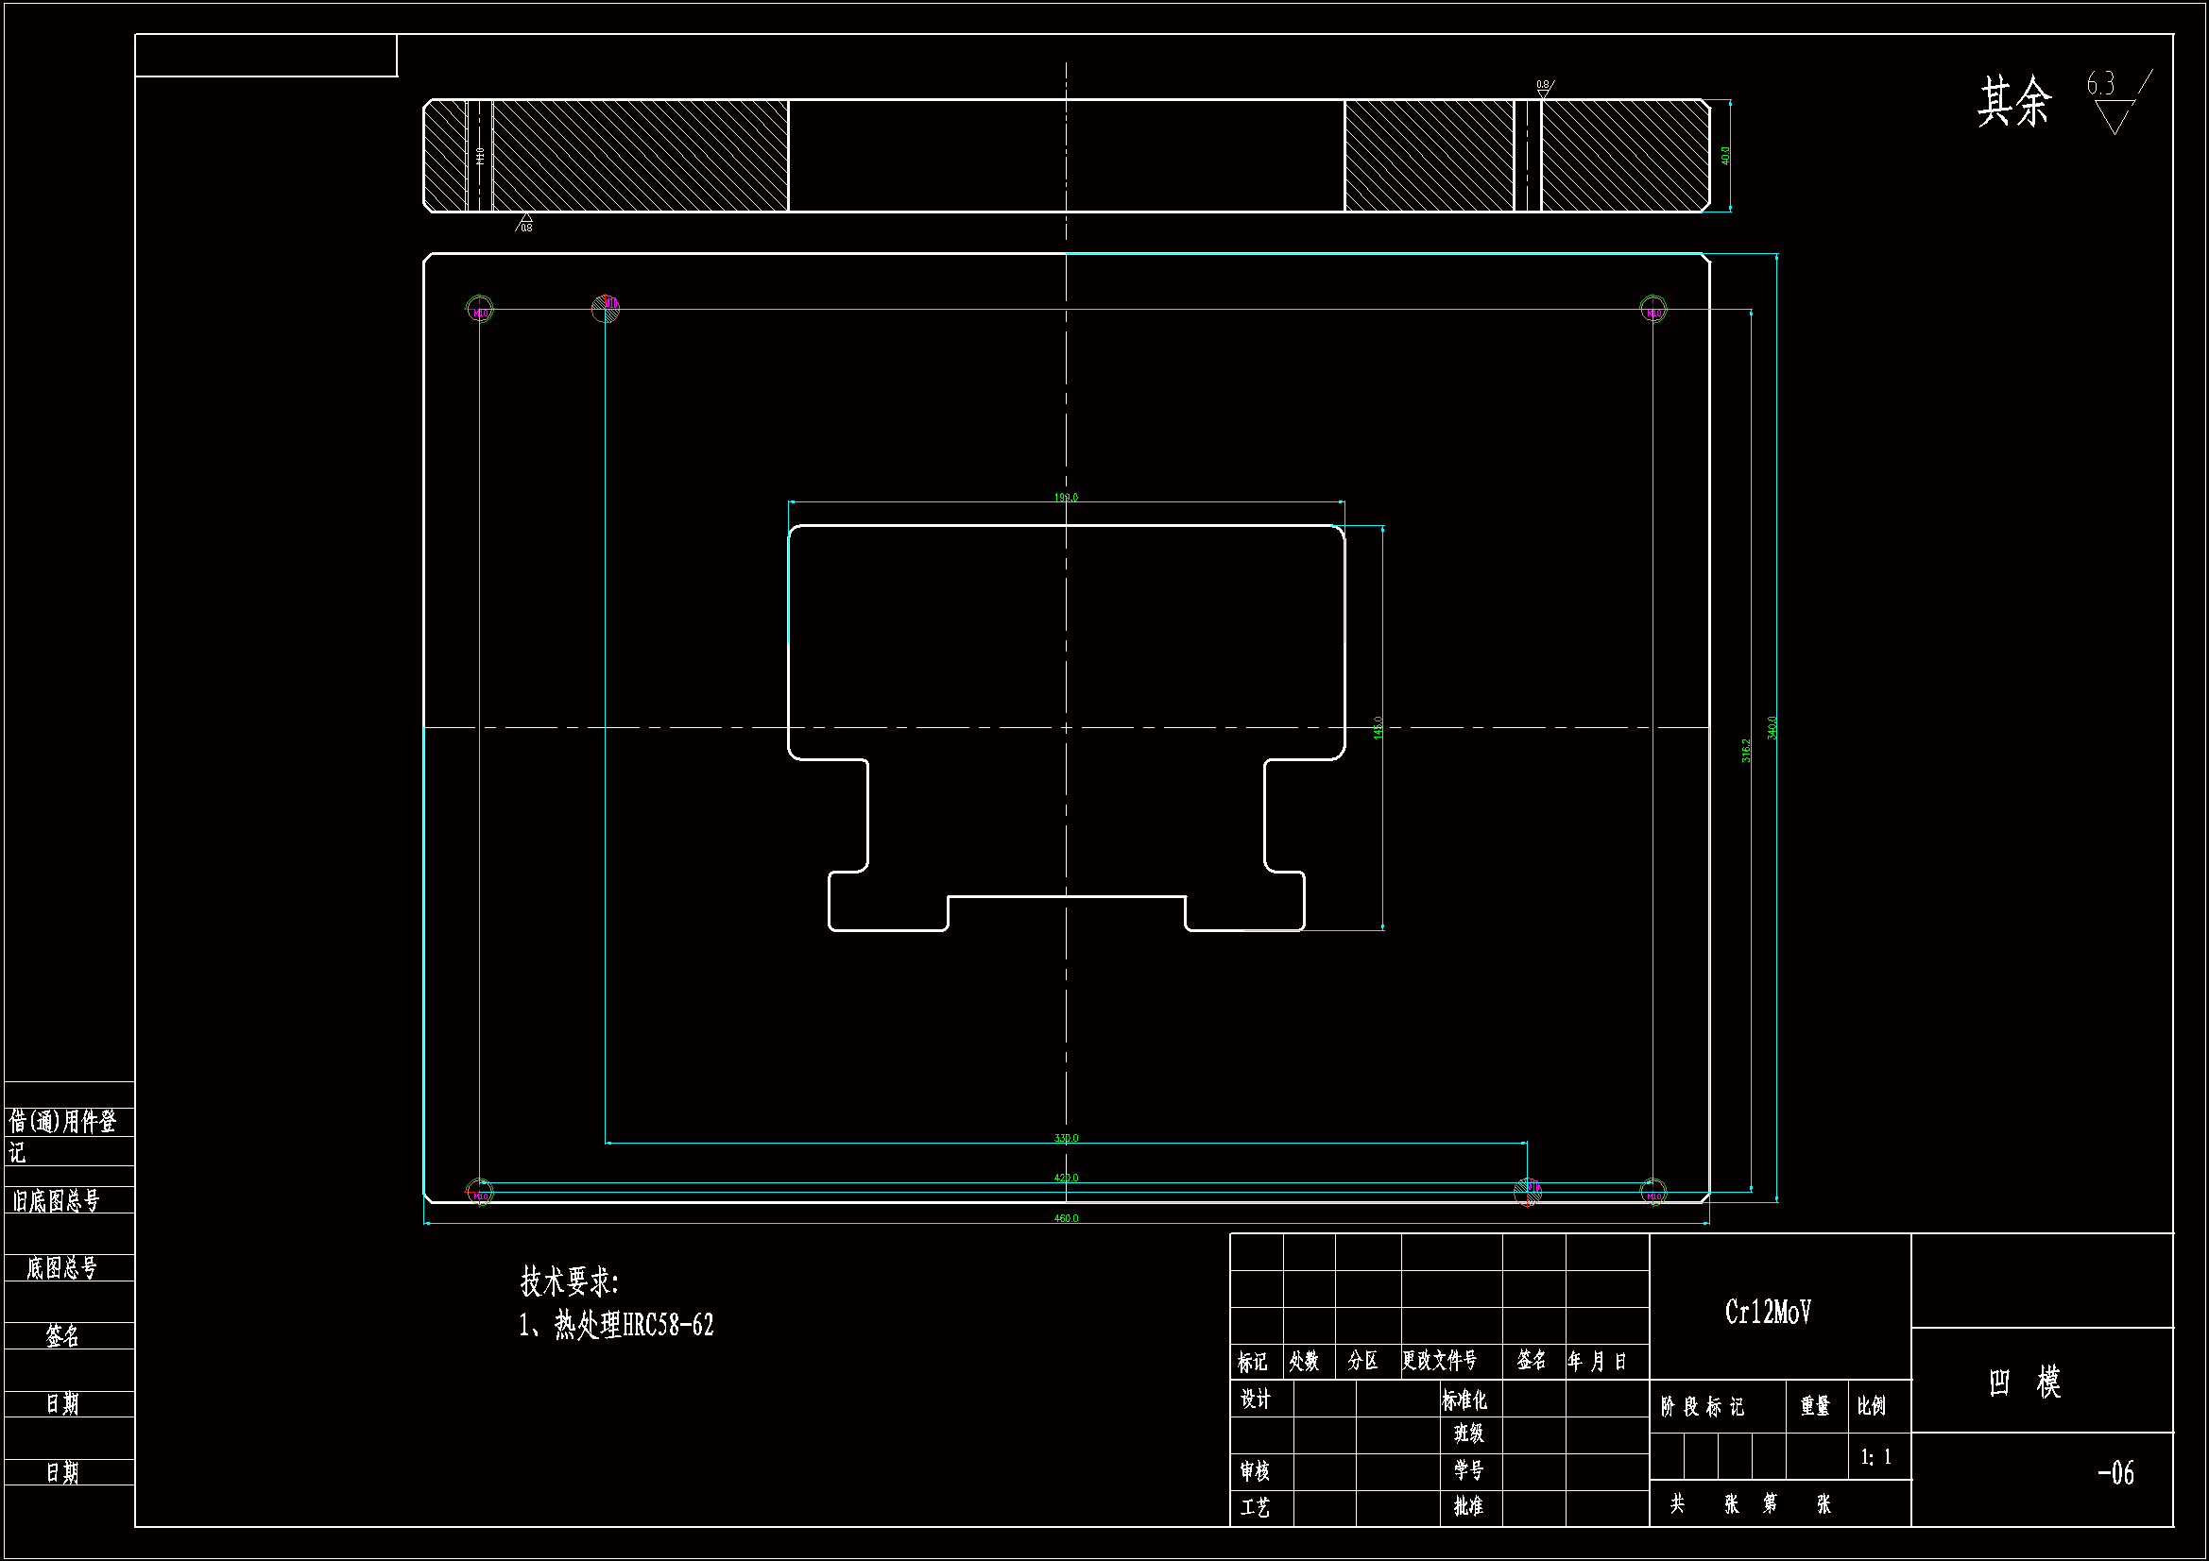Select the -06 drawing number text
This screenshot has width=2209, height=1561.
click(x=2115, y=1472)
